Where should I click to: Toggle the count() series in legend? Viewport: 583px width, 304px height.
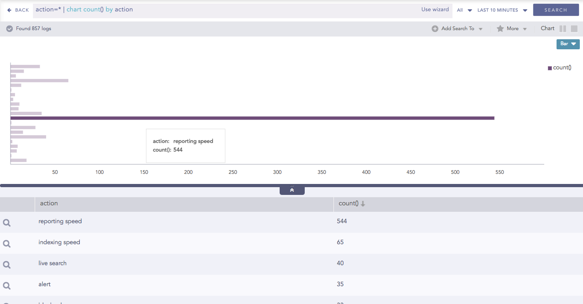[559, 68]
